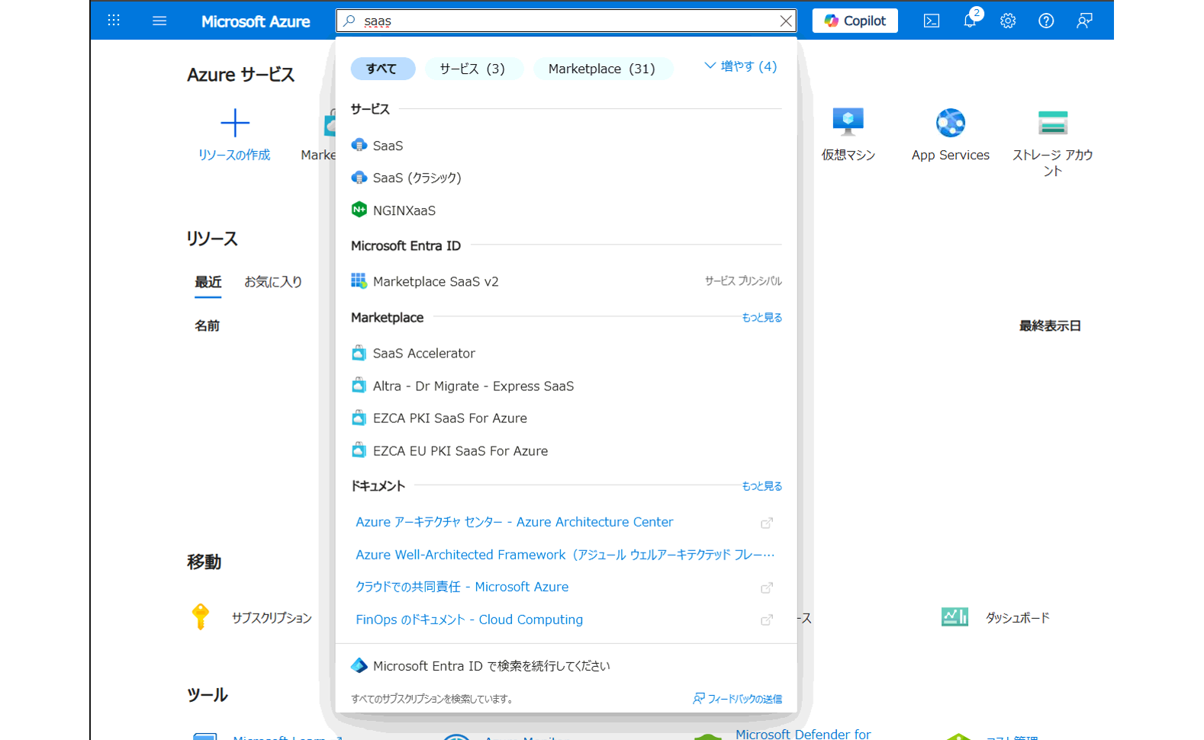Open the notifications bell icon
This screenshot has width=1204, height=740.
coord(970,21)
